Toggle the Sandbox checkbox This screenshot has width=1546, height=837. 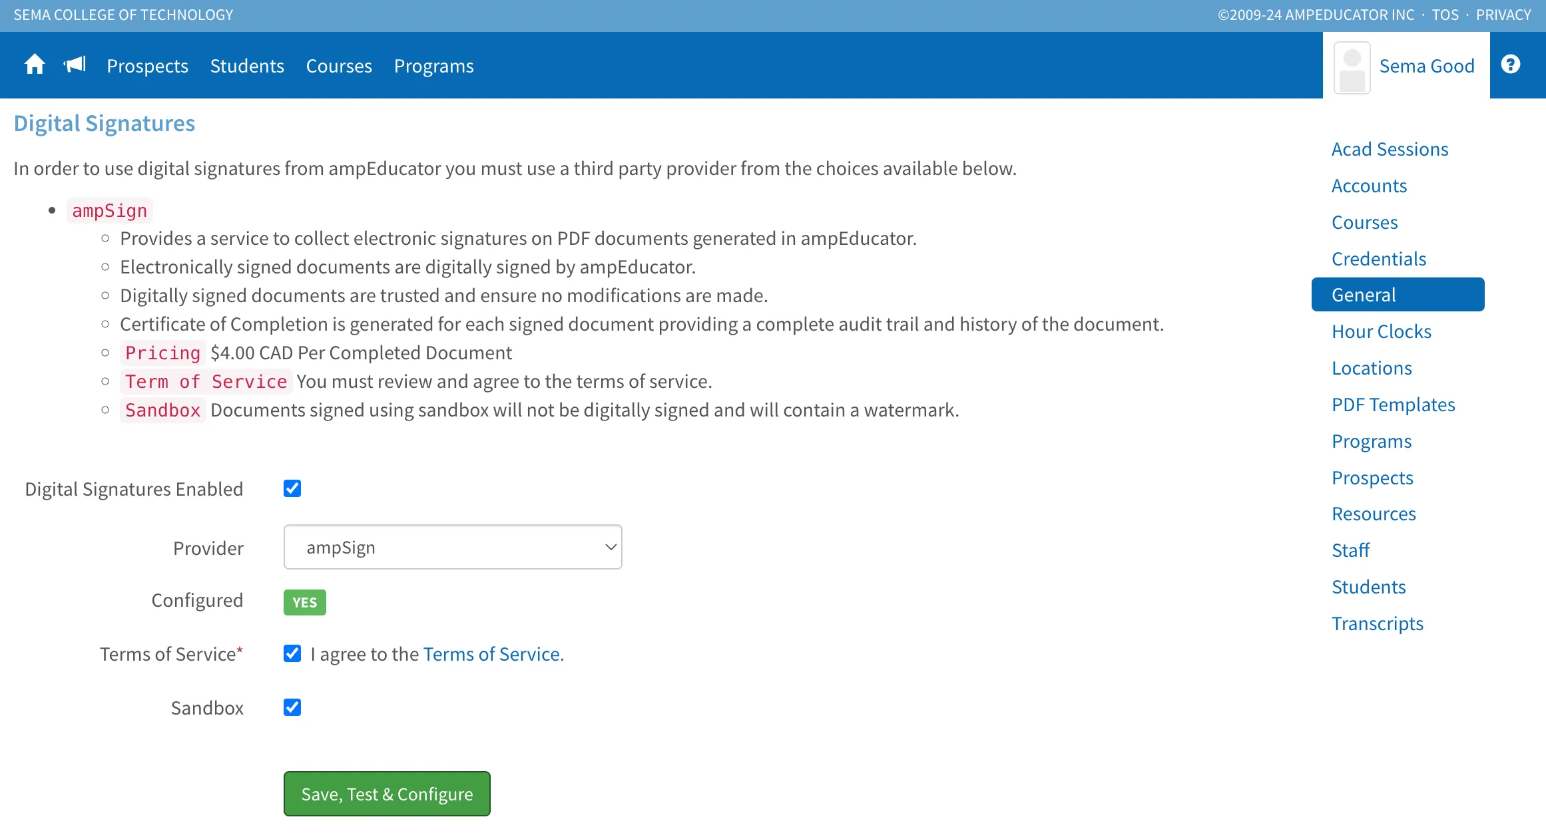pos(292,707)
